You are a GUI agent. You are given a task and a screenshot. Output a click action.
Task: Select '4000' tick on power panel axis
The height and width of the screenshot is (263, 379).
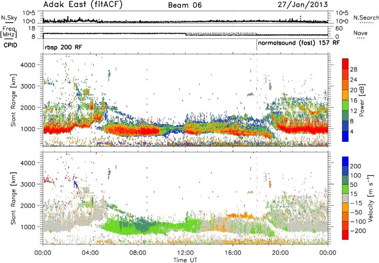tap(27, 65)
